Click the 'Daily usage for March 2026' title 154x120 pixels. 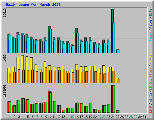[33, 4]
